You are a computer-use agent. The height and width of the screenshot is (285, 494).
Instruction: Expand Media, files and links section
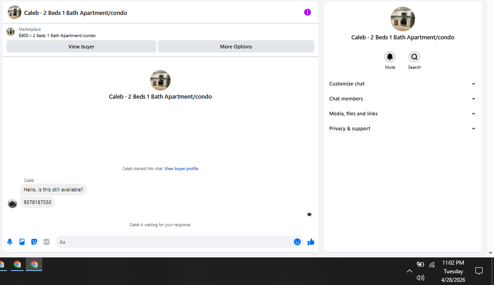(x=402, y=114)
